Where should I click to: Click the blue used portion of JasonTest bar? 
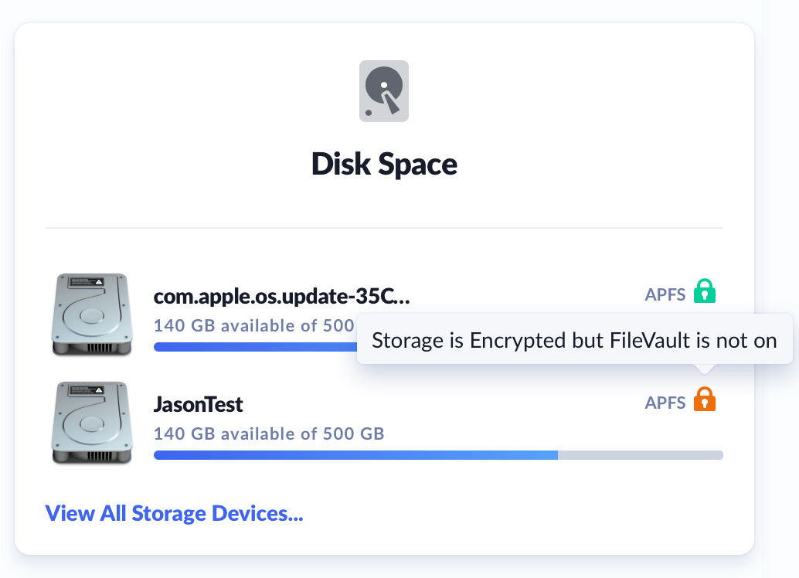(355, 455)
